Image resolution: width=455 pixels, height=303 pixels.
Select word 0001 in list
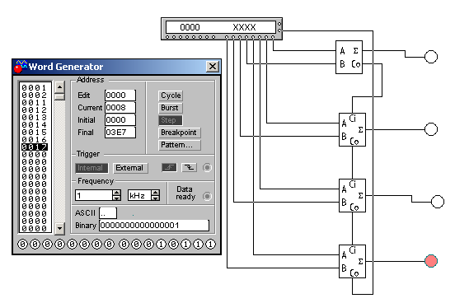point(35,87)
